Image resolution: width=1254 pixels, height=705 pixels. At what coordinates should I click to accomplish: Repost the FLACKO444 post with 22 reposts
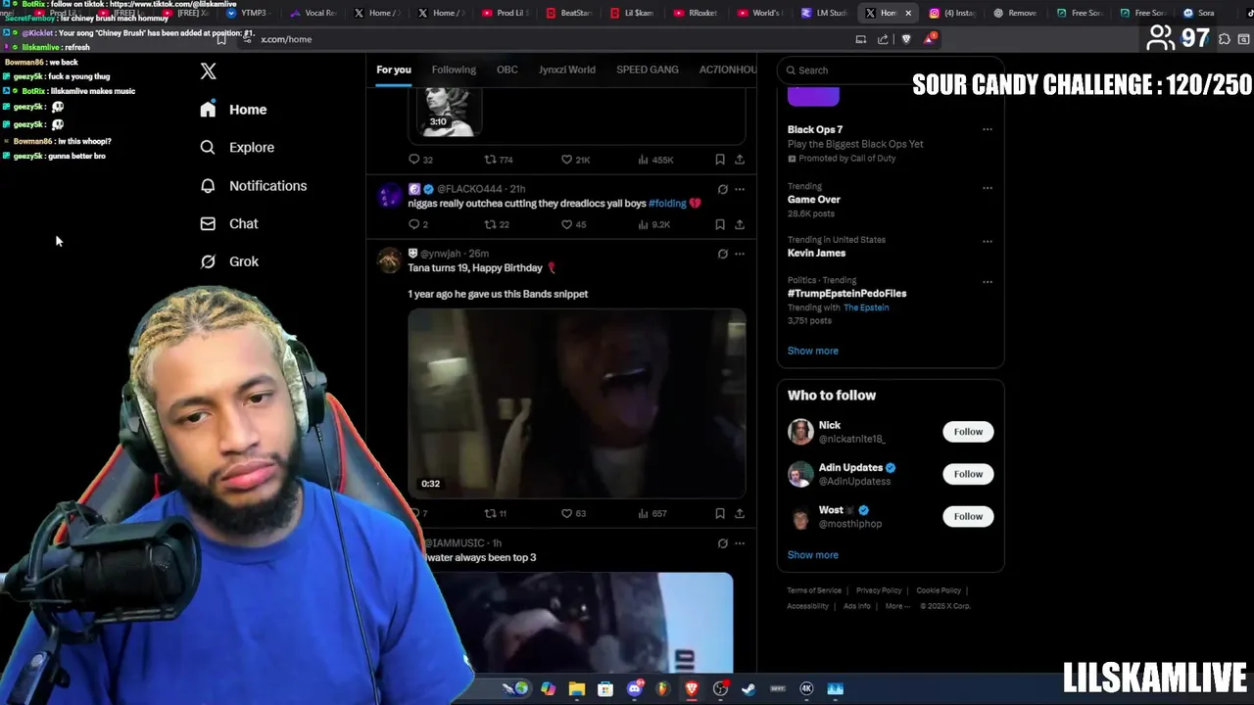(497, 224)
